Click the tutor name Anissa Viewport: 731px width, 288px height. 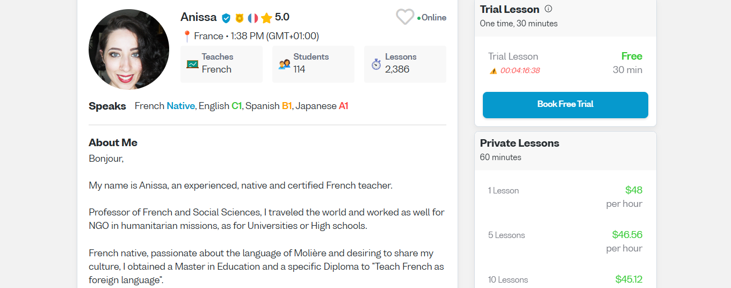[x=199, y=17]
